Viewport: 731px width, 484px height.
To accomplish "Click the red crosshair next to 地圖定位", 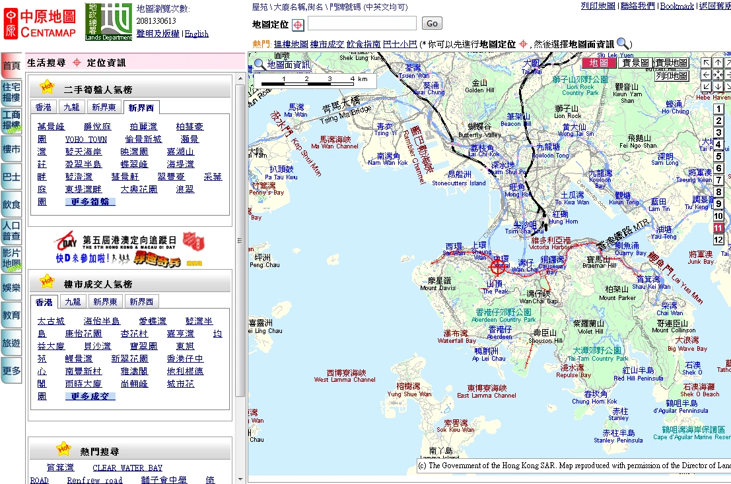I will tap(298, 24).
